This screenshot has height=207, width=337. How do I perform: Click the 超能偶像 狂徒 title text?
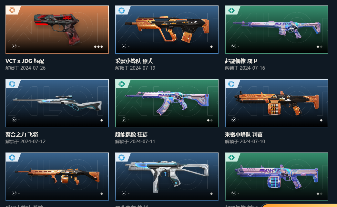tap(131, 135)
